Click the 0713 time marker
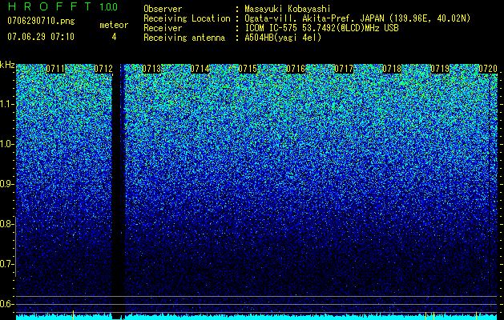Screen dimensions: 504x320 click(151, 69)
